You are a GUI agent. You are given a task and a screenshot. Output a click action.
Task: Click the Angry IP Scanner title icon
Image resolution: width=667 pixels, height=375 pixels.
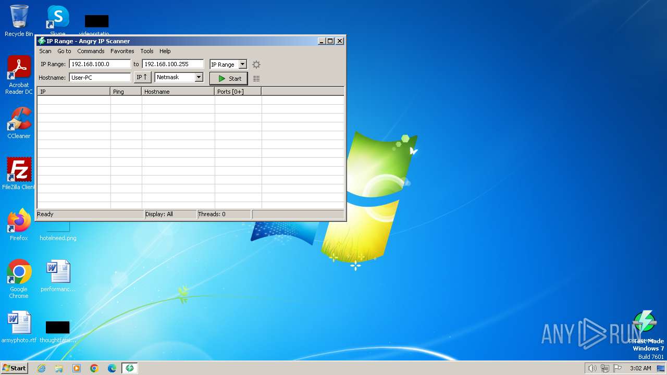[x=41, y=41]
